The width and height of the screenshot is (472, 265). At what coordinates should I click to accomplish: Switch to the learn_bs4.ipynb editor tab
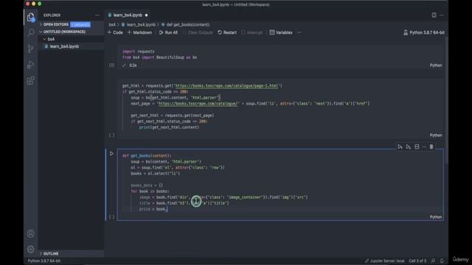coord(128,15)
